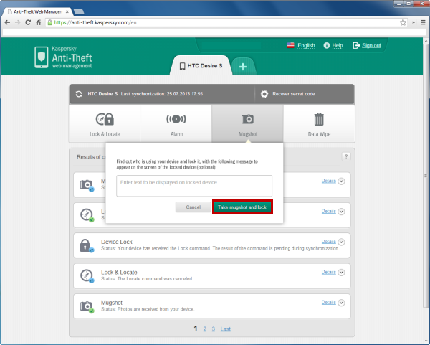Image resolution: width=430 pixels, height=345 pixels.
Task: Select the Mugshot camera command
Action: (x=248, y=123)
